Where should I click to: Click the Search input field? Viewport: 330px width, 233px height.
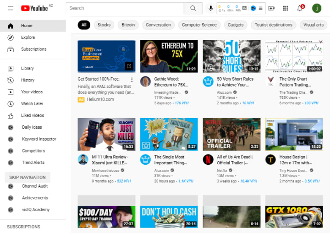[125, 8]
